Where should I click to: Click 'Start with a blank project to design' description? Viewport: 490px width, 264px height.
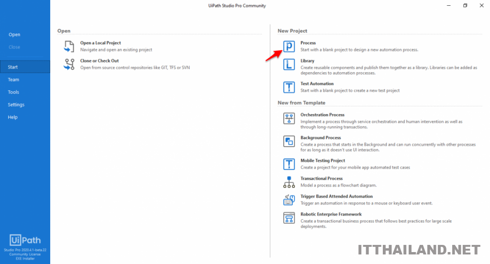coord(359,50)
